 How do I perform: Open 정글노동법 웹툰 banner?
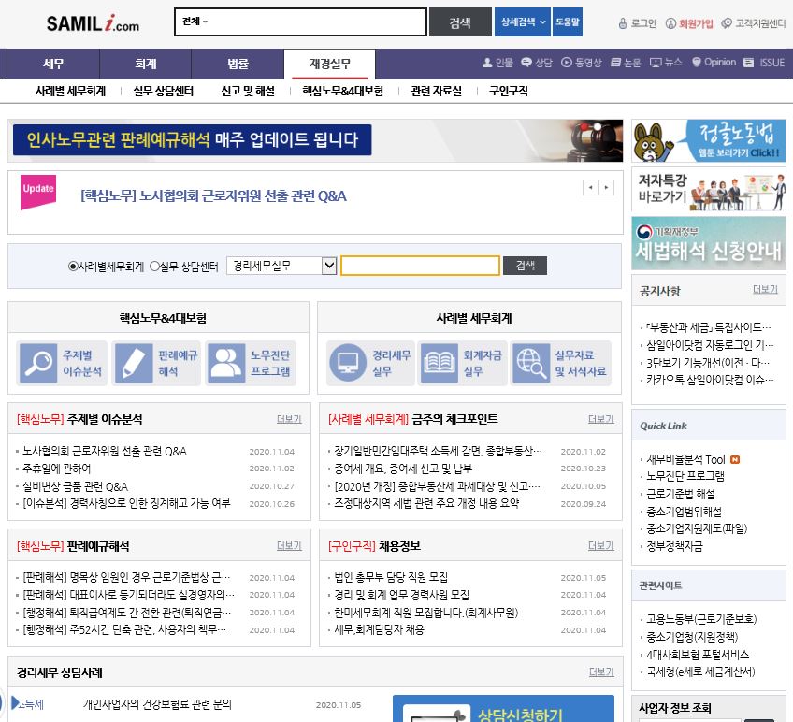[709, 140]
